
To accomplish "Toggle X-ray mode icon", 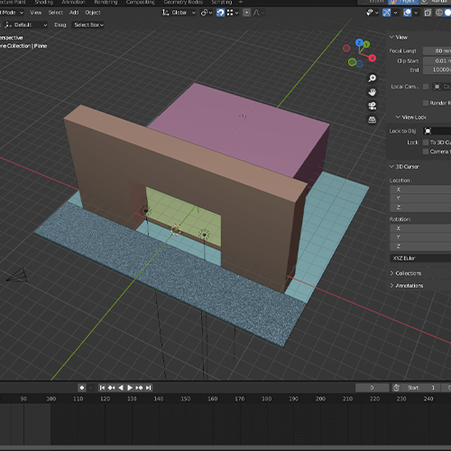I will pyautogui.click(x=428, y=13).
